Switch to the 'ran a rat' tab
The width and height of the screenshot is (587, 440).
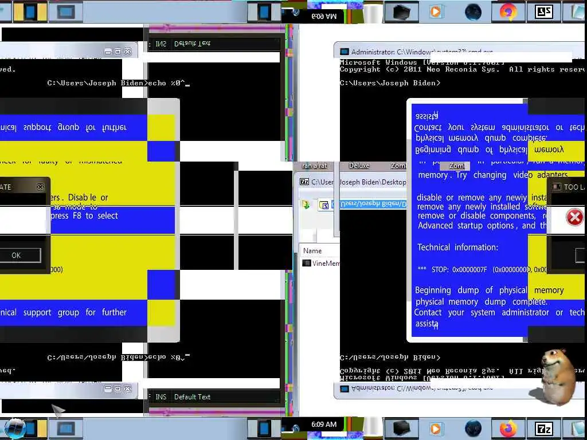(315, 166)
